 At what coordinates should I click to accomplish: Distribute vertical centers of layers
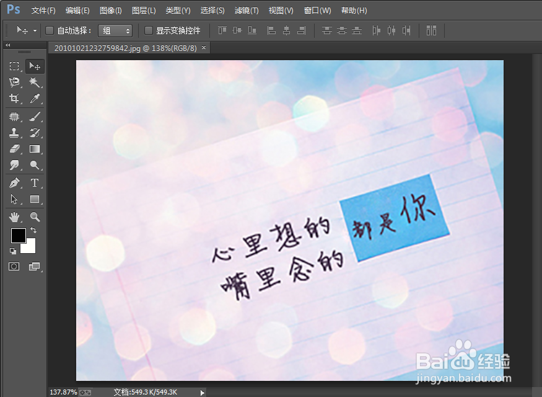[342, 30]
